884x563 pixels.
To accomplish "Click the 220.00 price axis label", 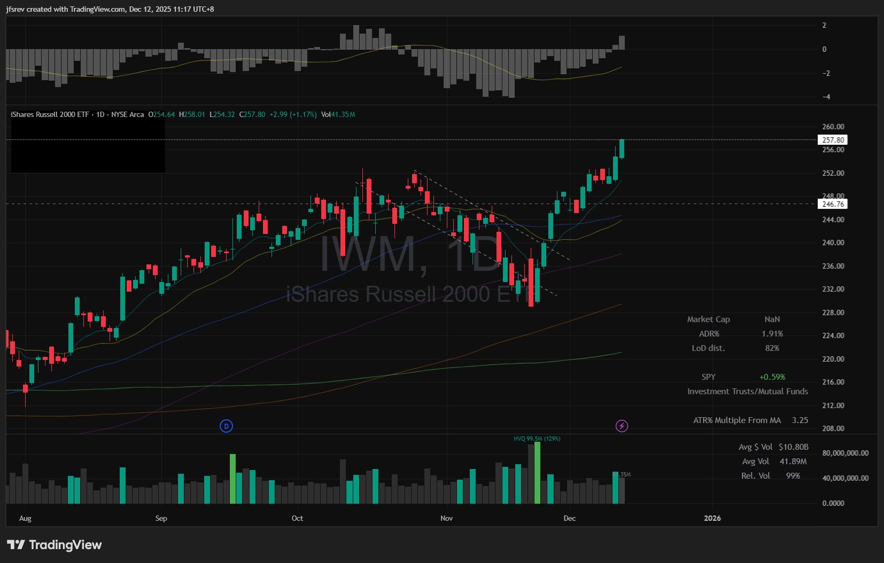I will 833,359.
